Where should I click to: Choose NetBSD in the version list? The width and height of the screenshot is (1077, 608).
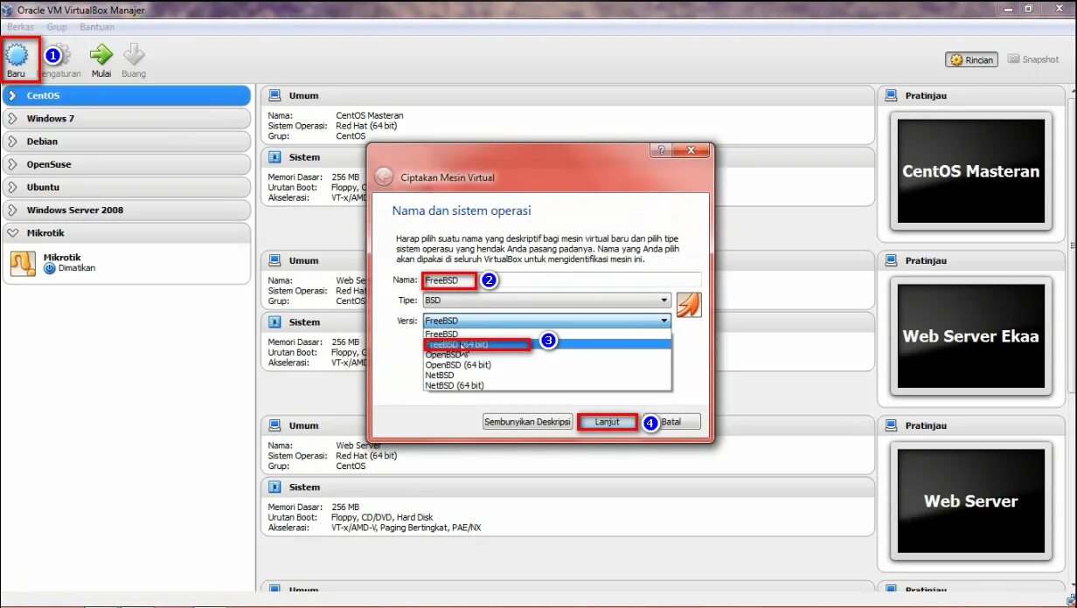tap(547, 375)
